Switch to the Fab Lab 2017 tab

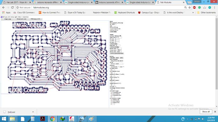click(x=17, y=3)
